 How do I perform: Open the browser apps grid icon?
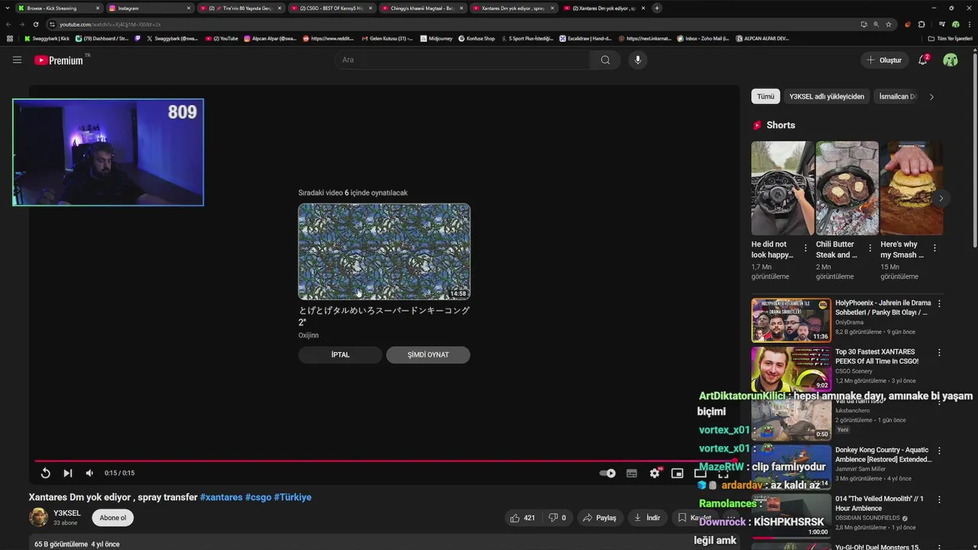pos(10,38)
